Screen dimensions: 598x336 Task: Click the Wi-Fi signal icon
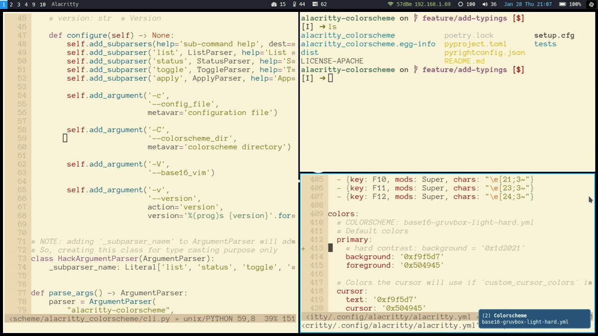[x=391, y=4]
